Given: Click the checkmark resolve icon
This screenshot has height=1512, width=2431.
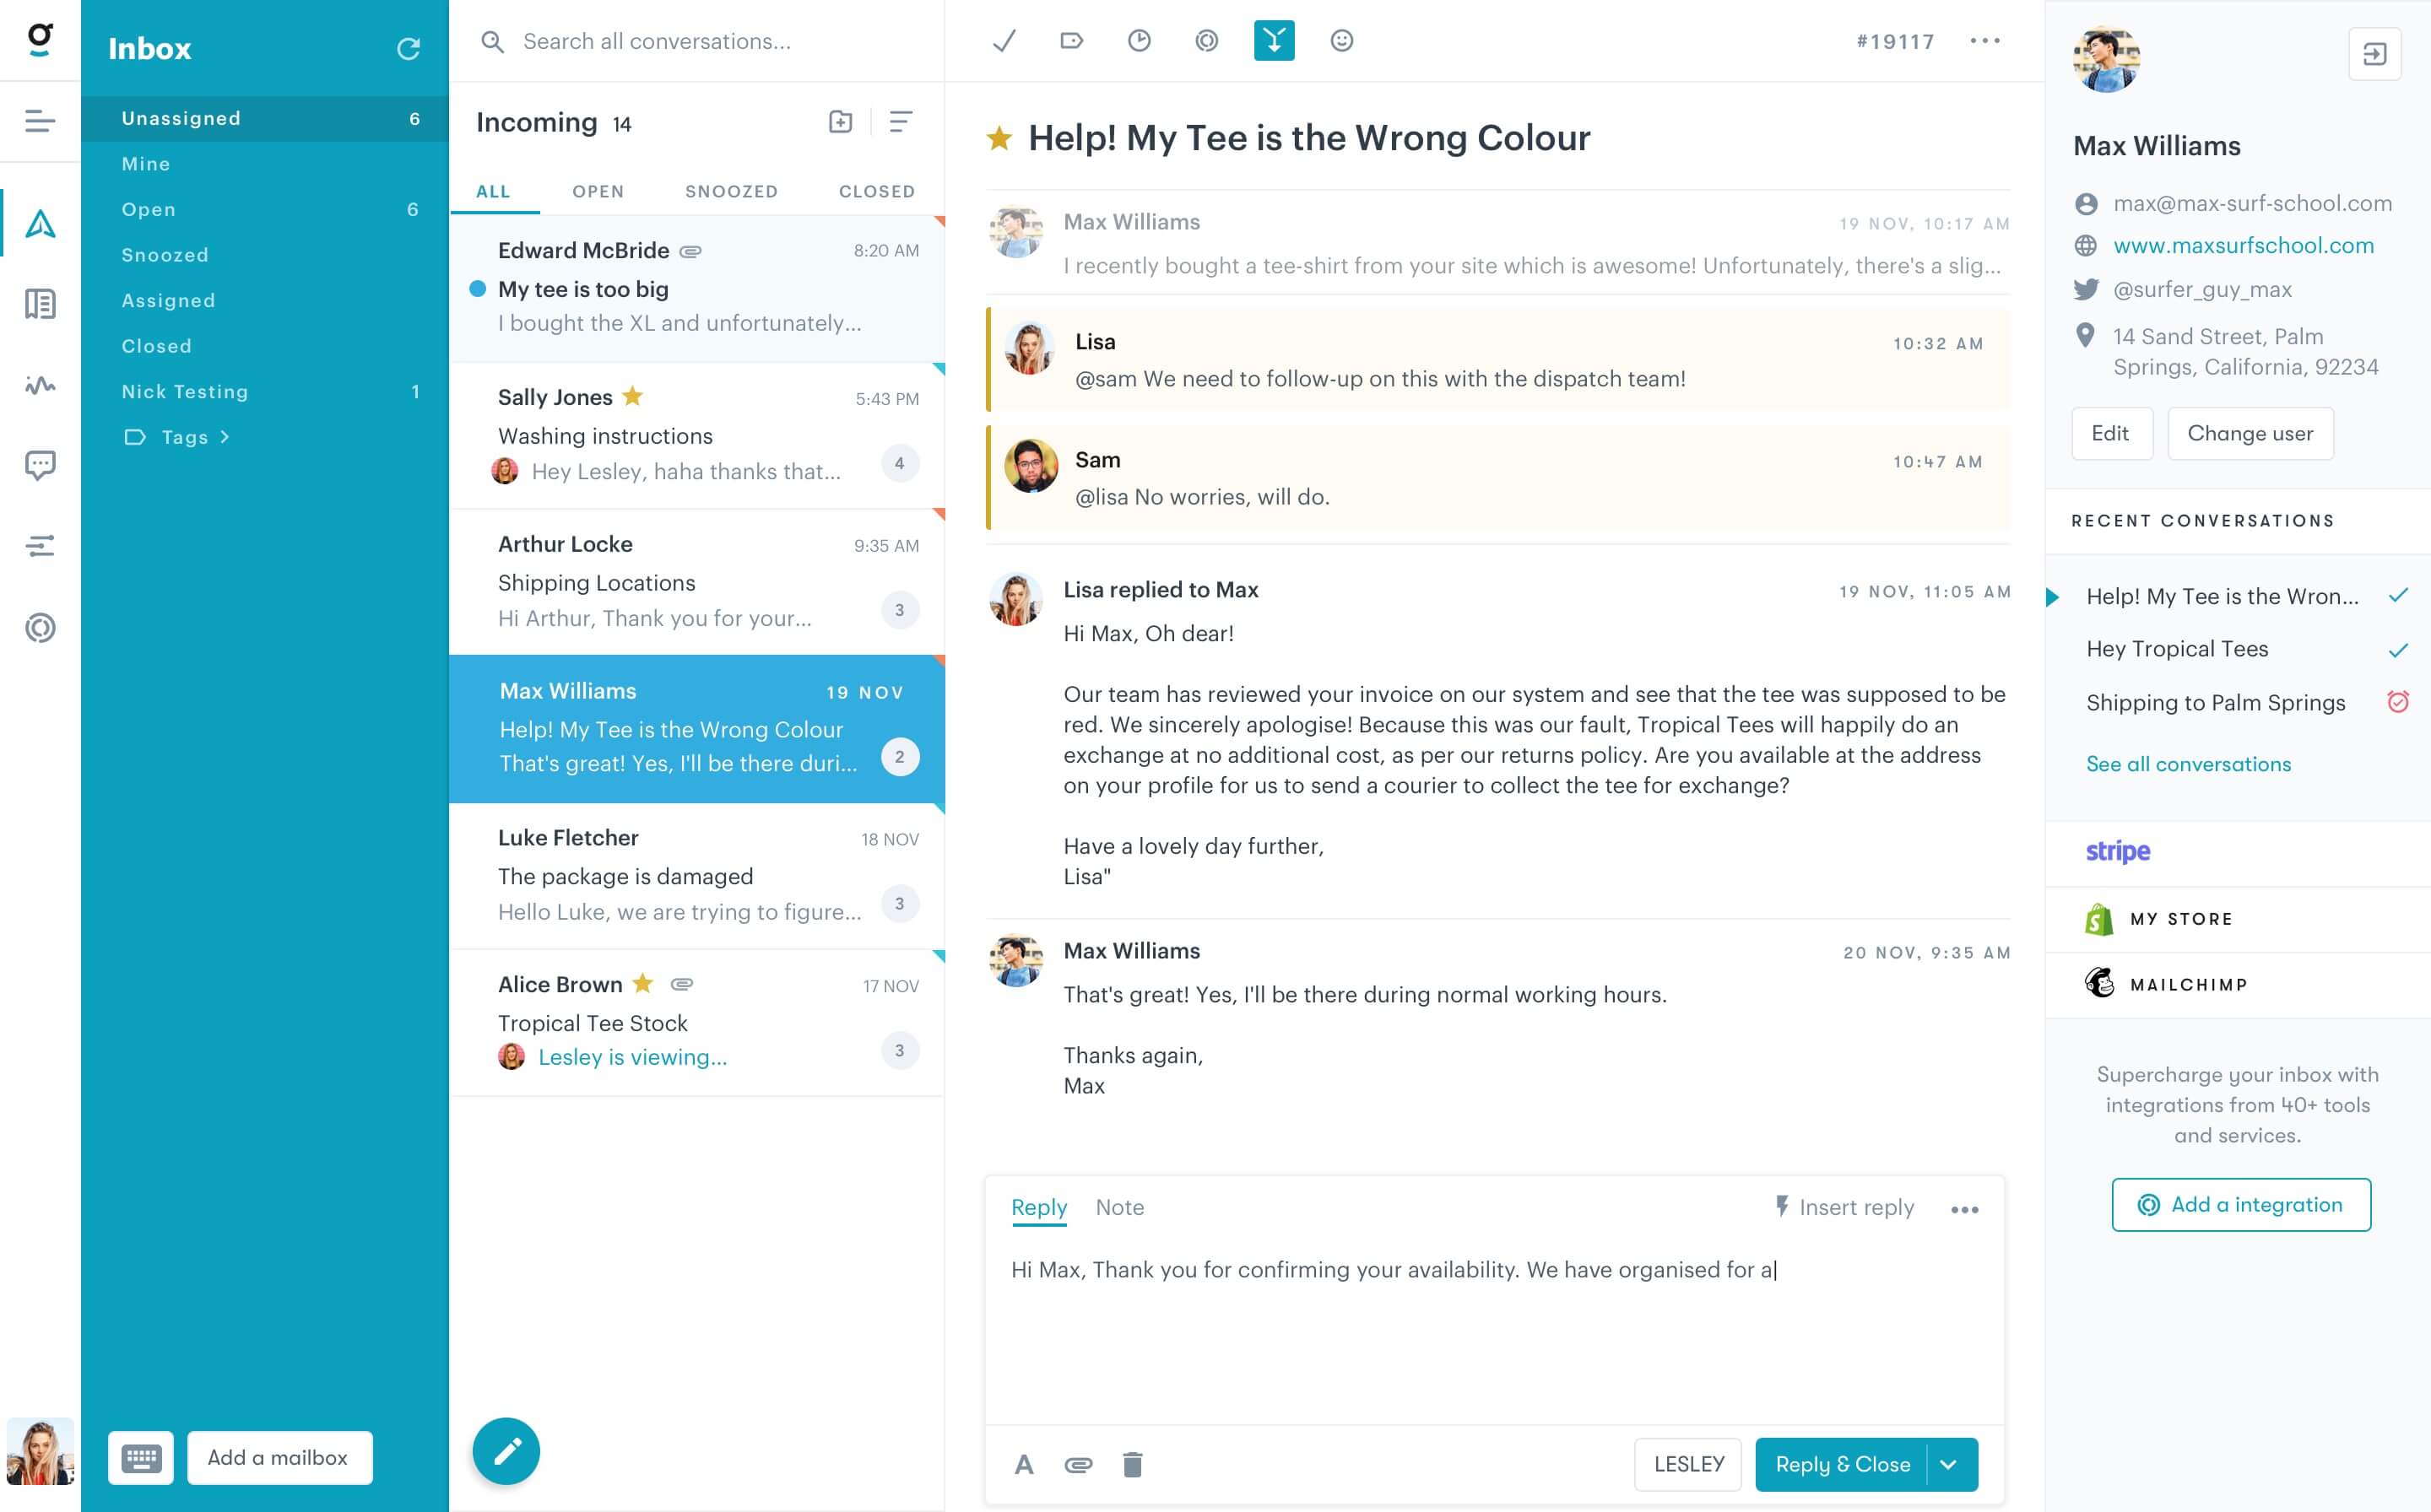Looking at the screenshot, I should coord(1005,40).
